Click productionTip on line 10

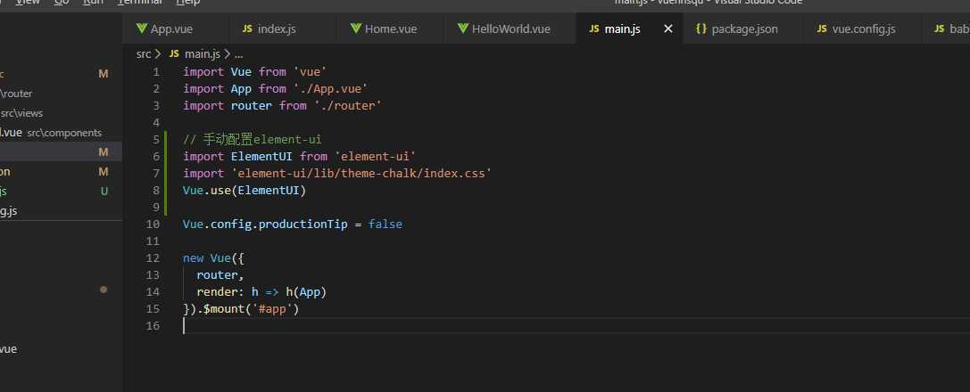[x=303, y=225]
